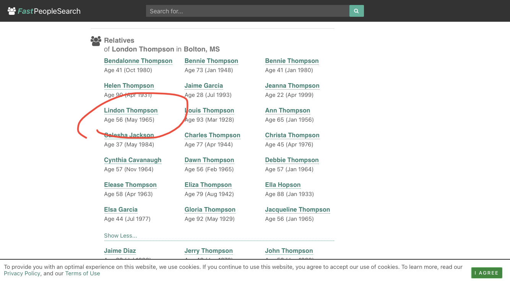Click text 'Age 58 (Apr 1963)'
Viewport: 510px width, 286px height.
click(x=128, y=194)
